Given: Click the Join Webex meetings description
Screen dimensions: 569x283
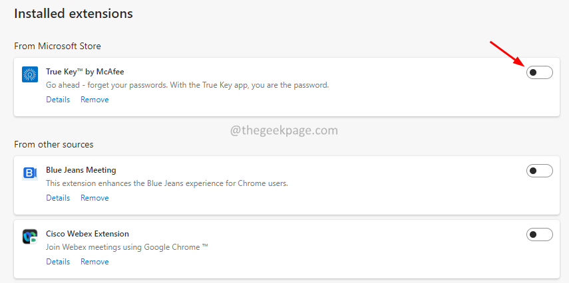Looking at the screenshot, I should click(127, 247).
